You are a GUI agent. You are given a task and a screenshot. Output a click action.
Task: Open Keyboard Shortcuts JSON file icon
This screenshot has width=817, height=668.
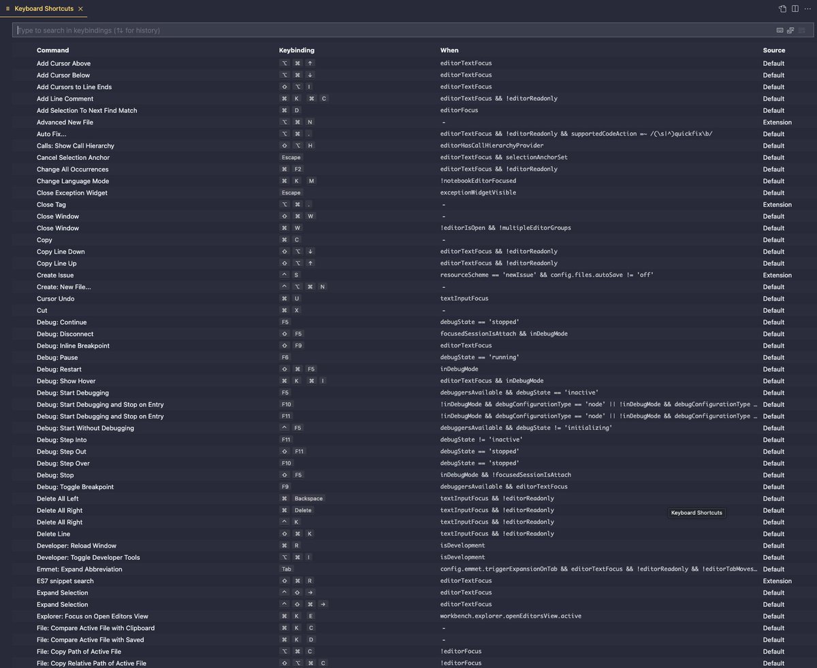pyautogui.click(x=783, y=9)
